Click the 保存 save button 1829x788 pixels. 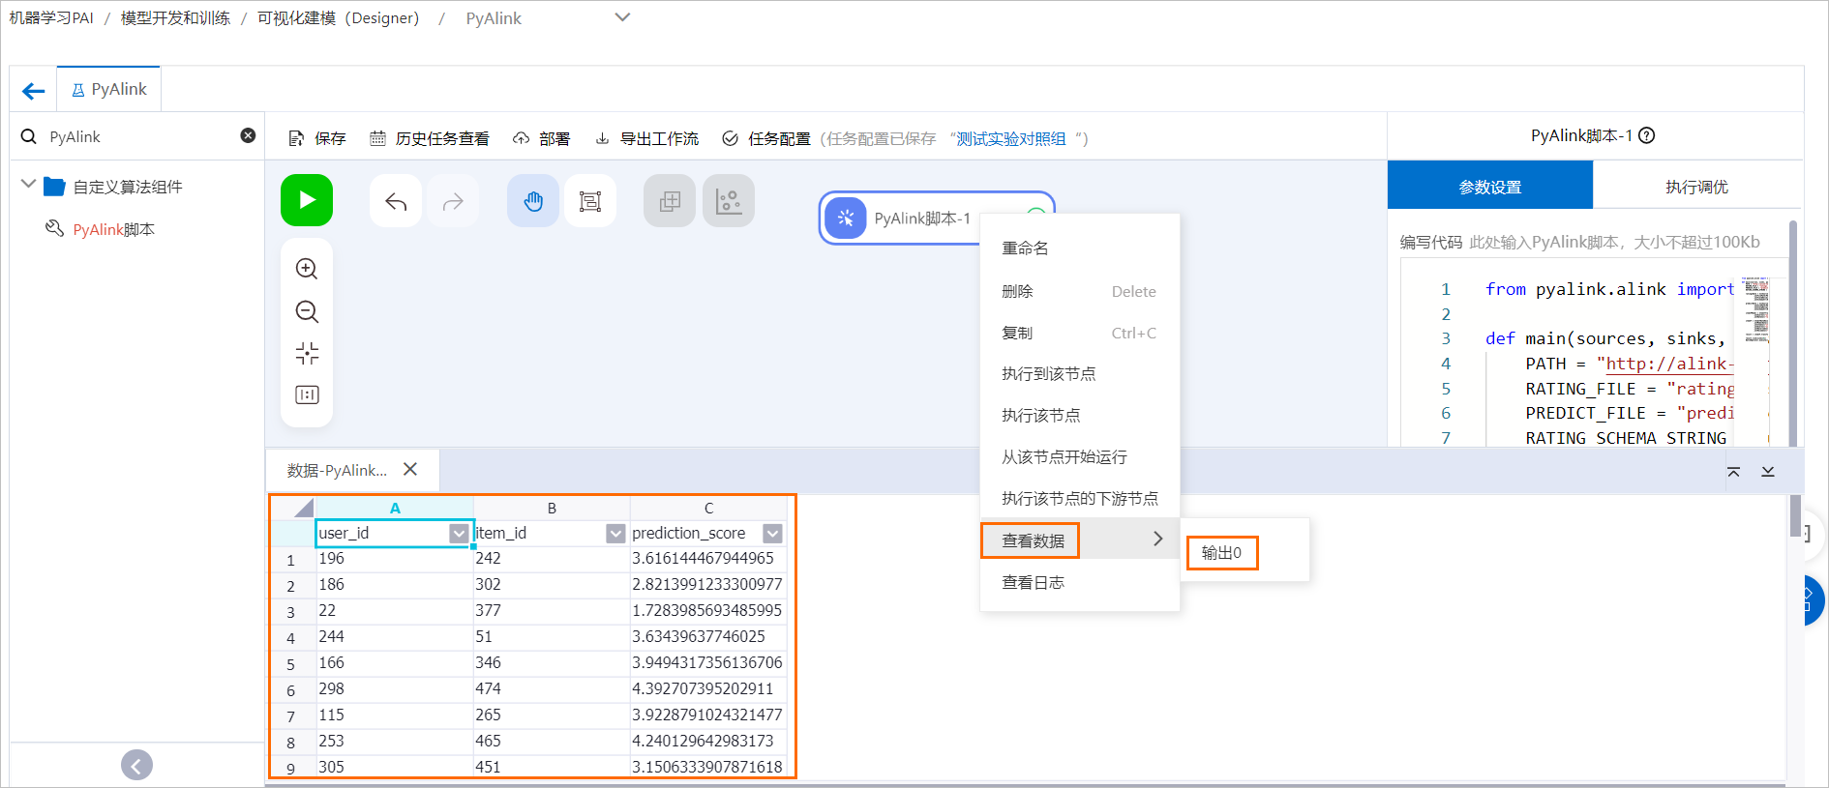click(x=317, y=138)
